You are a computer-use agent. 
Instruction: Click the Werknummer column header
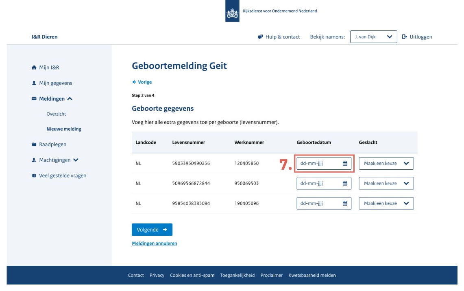(x=249, y=142)
